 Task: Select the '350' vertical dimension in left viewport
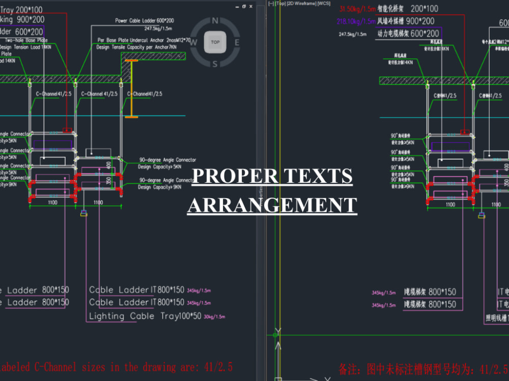tap(109, 181)
